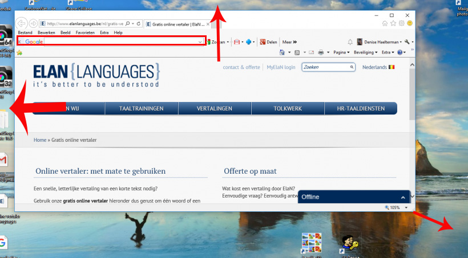Click the Favorites star icon top right
Screen dimensions: 468x258
(x=393, y=23)
